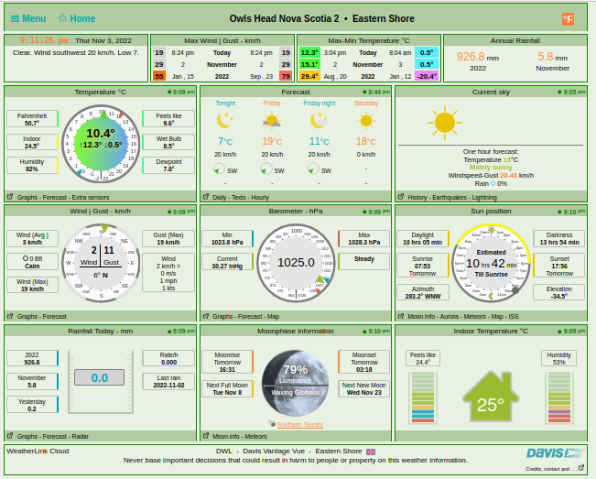The image size is (596, 479).
Task: Click Tonight SW wind direction icon
Action: pos(219,169)
